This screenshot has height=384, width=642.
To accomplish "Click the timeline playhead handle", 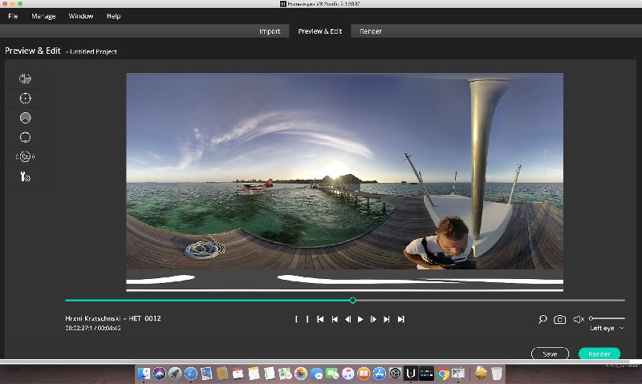I will [x=352, y=300].
